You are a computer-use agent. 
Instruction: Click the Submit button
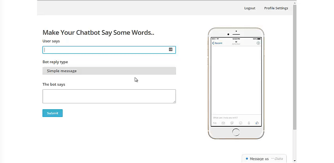(52, 113)
